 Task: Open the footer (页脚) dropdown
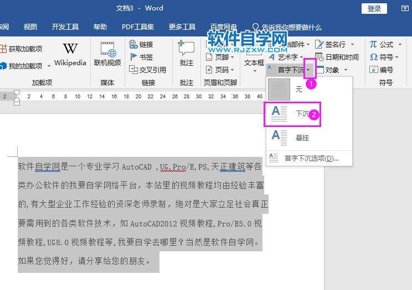(220, 57)
